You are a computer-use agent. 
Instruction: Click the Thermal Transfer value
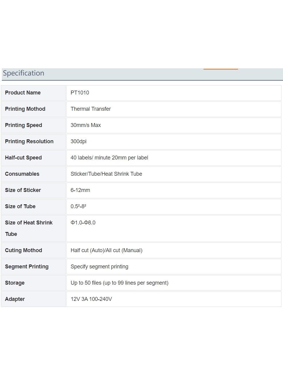(91, 109)
